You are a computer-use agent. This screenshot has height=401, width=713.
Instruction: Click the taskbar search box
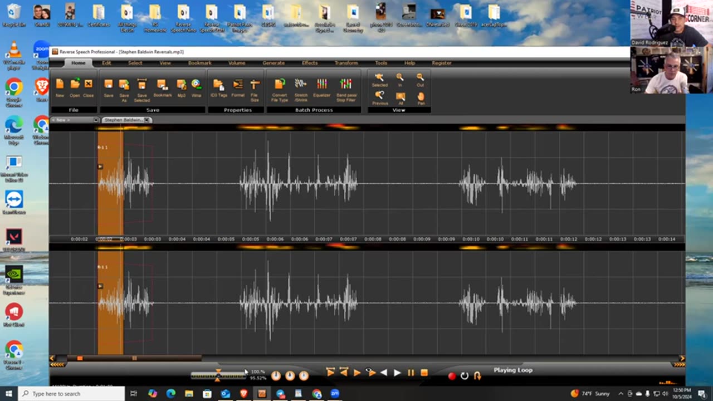pos(71,394)
